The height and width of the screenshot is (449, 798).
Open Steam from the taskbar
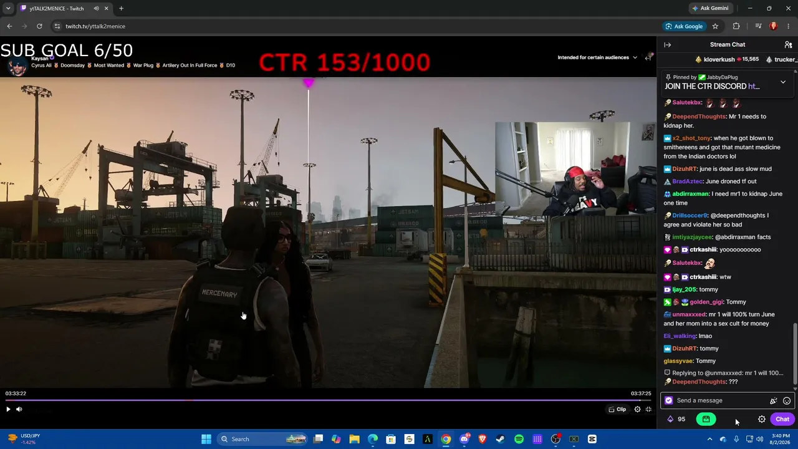tap(500, 439)
